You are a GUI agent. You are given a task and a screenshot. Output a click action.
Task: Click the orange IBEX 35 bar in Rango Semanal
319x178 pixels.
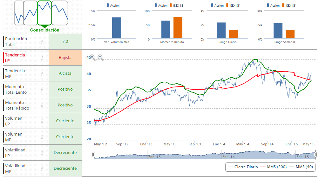[x=290, y=34]
